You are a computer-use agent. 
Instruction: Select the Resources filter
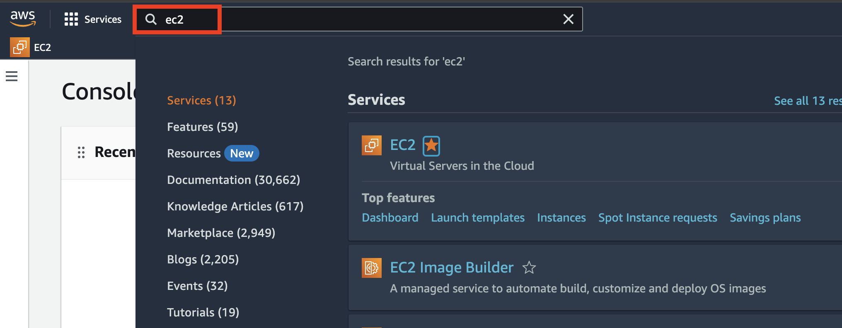coord(194,154)
